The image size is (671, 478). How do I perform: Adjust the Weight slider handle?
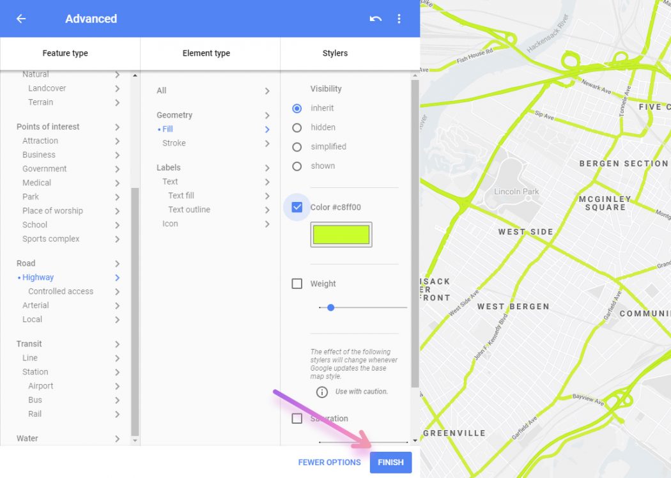[x=330, y=307]
